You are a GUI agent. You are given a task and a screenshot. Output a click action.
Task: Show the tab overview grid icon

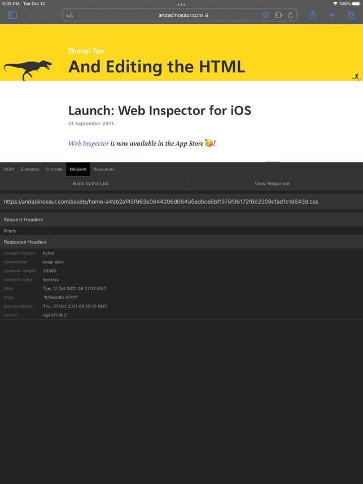pos(351,15)
